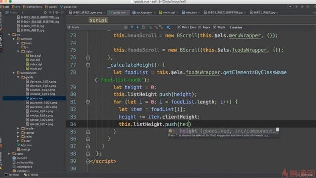316x178 pixels.
Task: Expand the fonts folder
Action: [x=18, y=43]
